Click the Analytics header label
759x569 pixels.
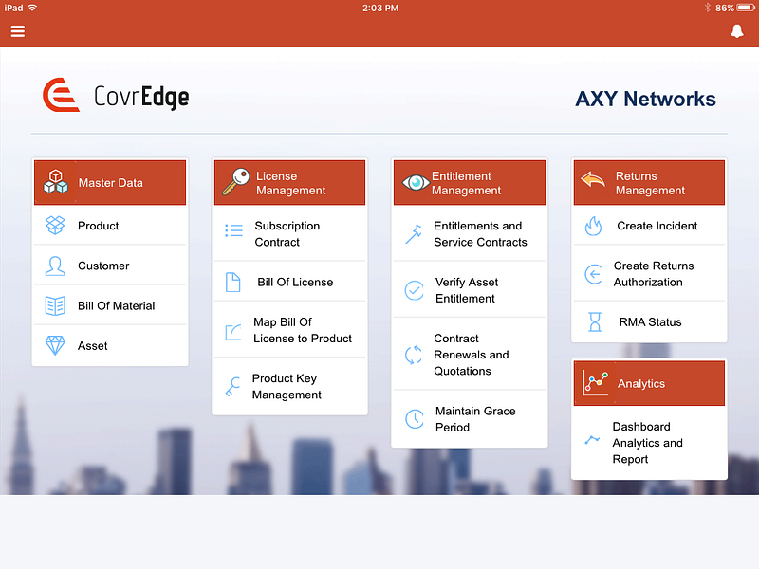click(x=641, y=384)
